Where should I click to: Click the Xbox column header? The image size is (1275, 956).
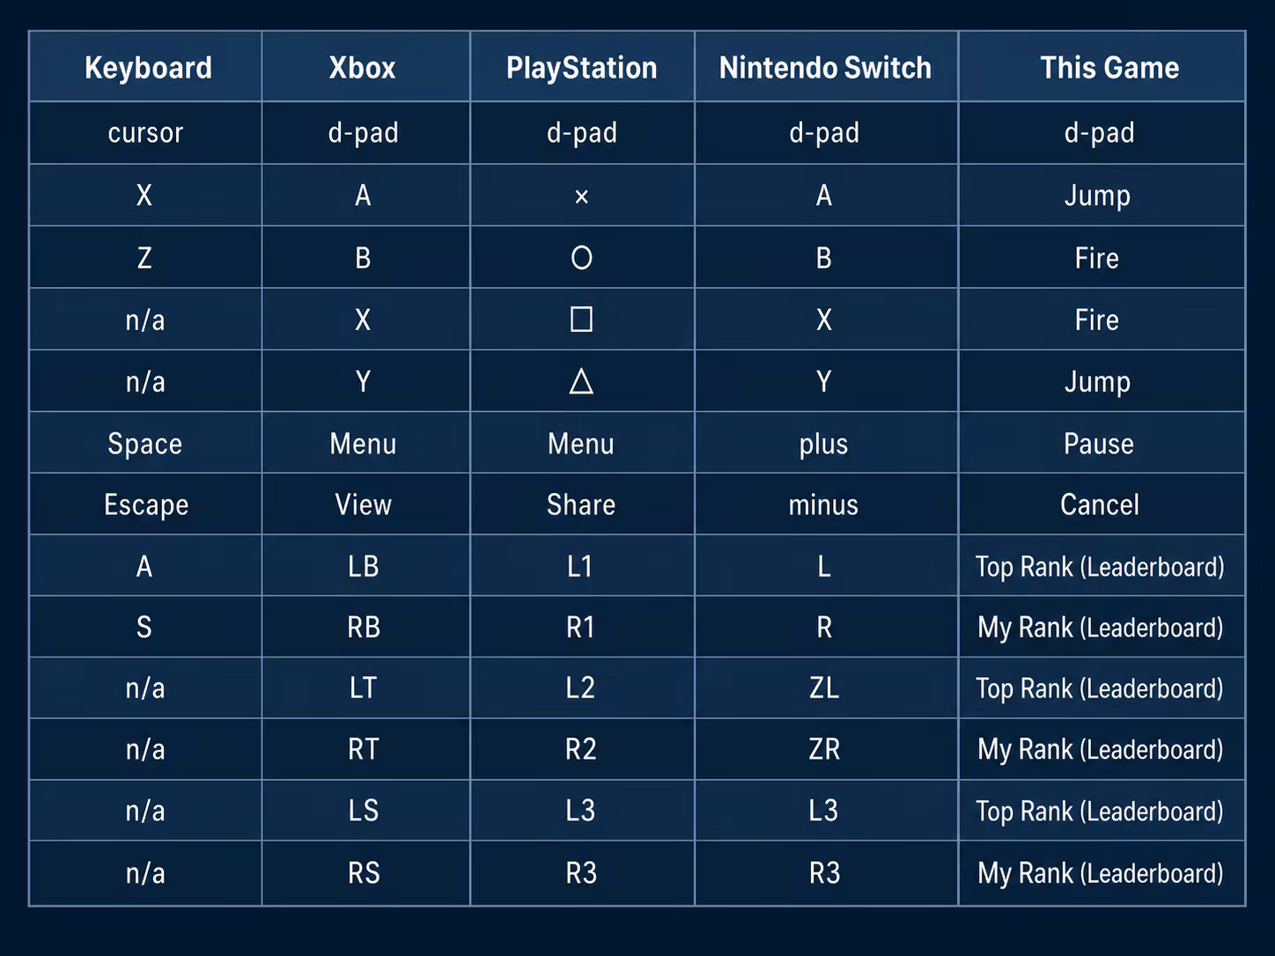[362, 68]
